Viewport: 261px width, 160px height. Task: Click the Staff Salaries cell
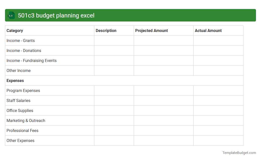pos(18,100)
